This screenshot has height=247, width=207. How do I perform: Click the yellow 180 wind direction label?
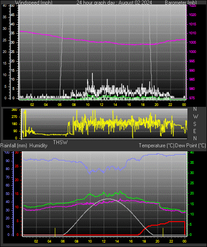click(15, 124)
